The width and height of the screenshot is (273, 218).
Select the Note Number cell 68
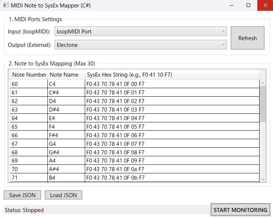(x=29, y=152)
